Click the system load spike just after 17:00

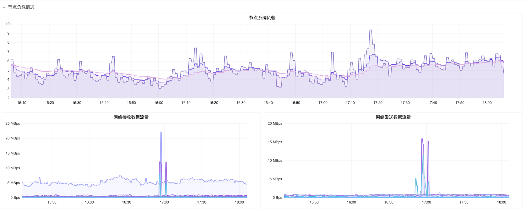pos(332,53)
